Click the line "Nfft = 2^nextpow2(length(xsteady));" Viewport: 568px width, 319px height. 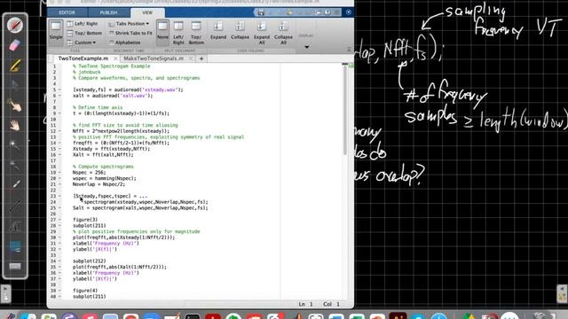tap(121, 131)
